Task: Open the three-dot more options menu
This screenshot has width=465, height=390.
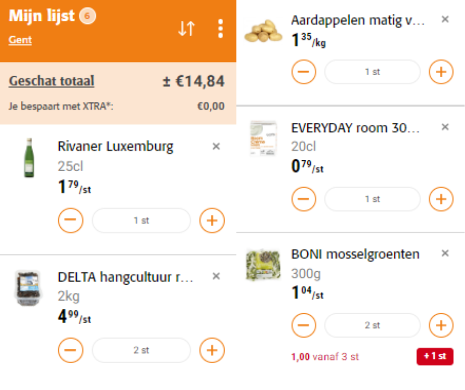Action: pos(220,29)
